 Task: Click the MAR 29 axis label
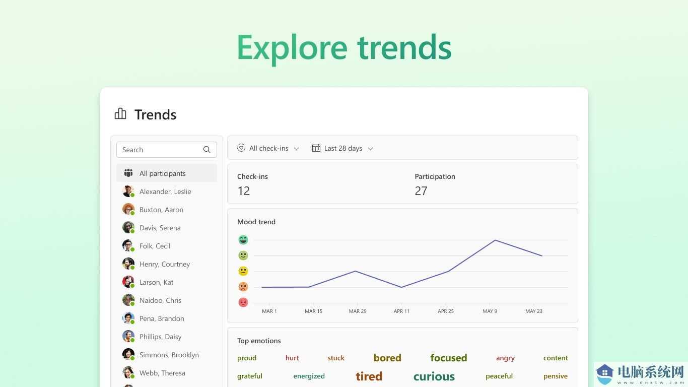pos(358,311)
